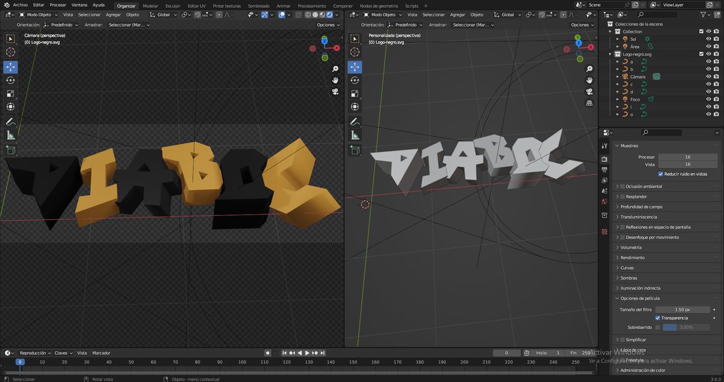Open the Global orientation dropdown in the left viewport

pos(163,14)
